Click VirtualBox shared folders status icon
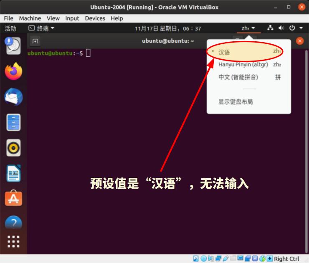The width and height of the screenshot is (309, 263). point(233,258)
